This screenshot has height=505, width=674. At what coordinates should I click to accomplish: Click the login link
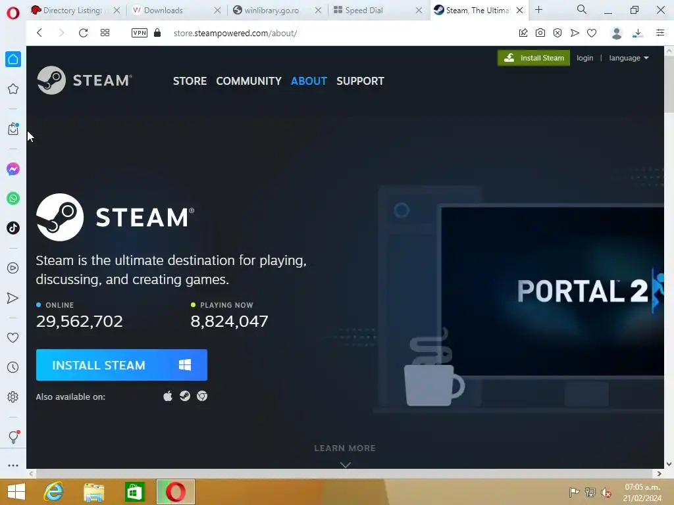tap(584, 58)
